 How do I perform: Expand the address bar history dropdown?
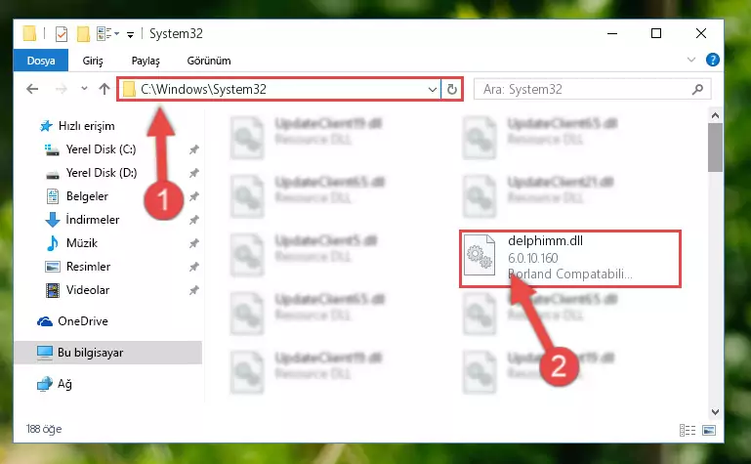point(432,89)
